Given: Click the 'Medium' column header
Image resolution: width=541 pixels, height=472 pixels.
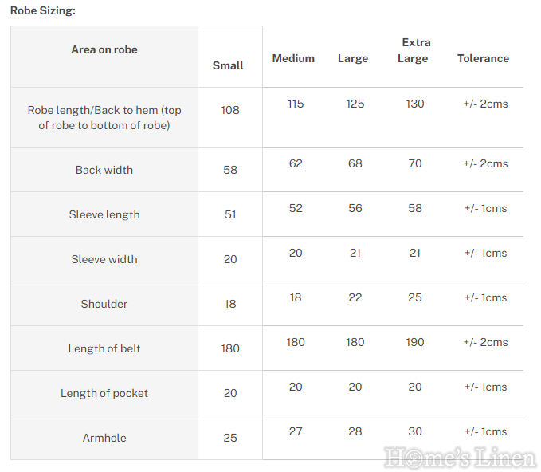Looking at the screenshot, I should pos(293,58).
